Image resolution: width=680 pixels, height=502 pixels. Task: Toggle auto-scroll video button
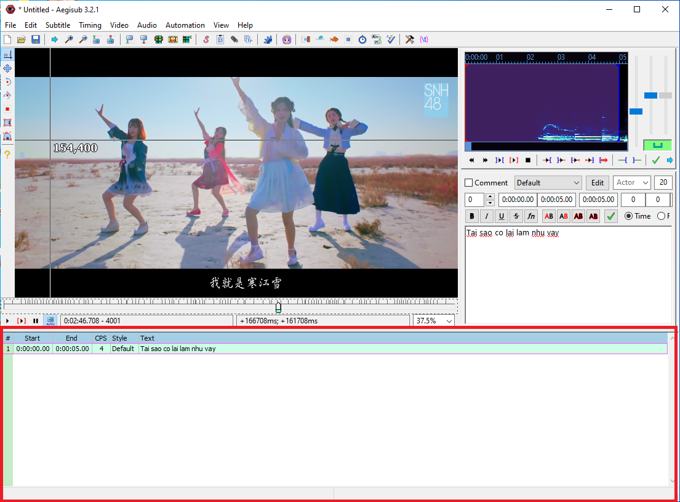(x=50, y=321)
